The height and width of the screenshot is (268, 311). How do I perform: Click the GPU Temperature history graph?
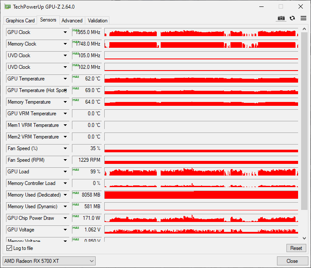point(201,79)
